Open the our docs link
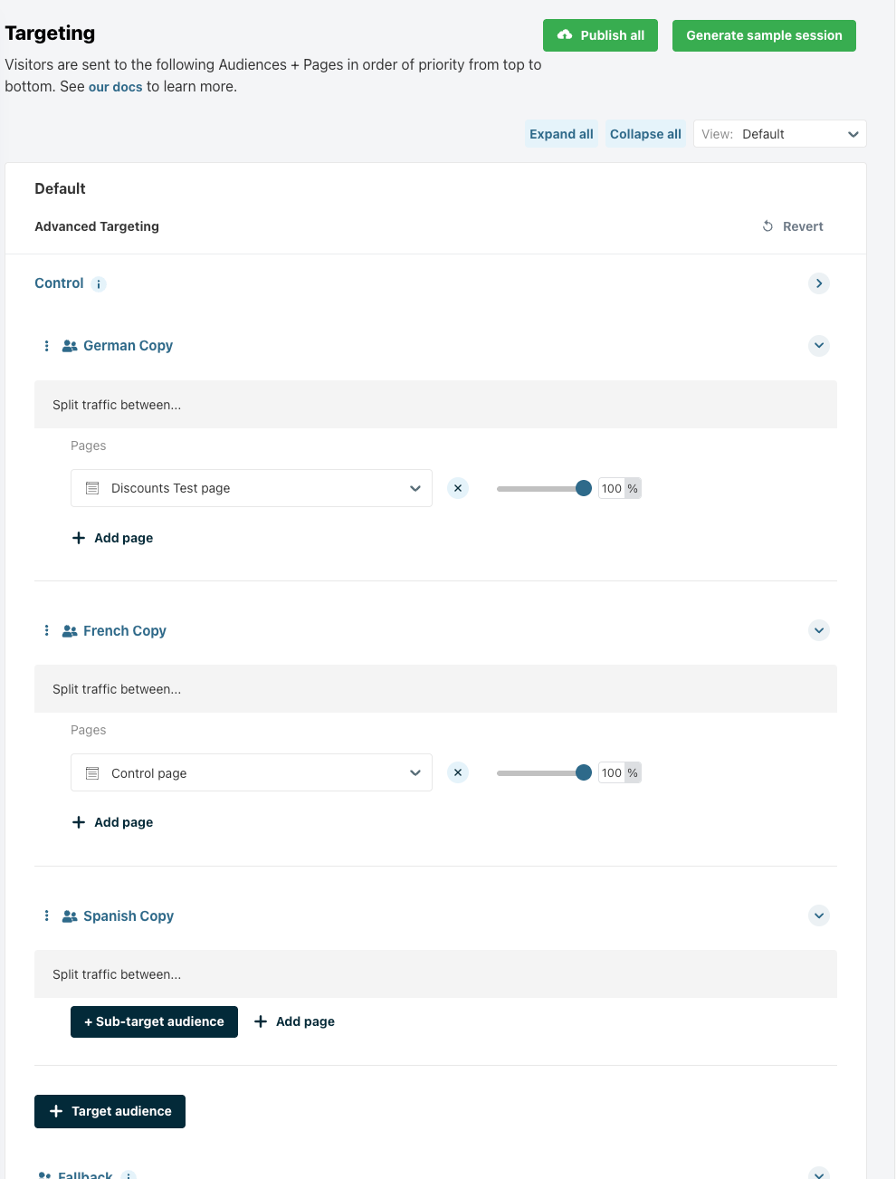Image resolution: width=896 pixels, height=1179 pixels. click(x=115, y=87)
